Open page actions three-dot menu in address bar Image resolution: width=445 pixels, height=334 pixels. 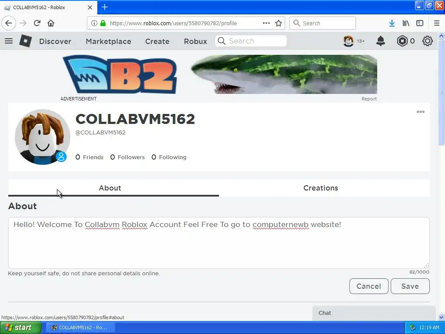(266, 23)
